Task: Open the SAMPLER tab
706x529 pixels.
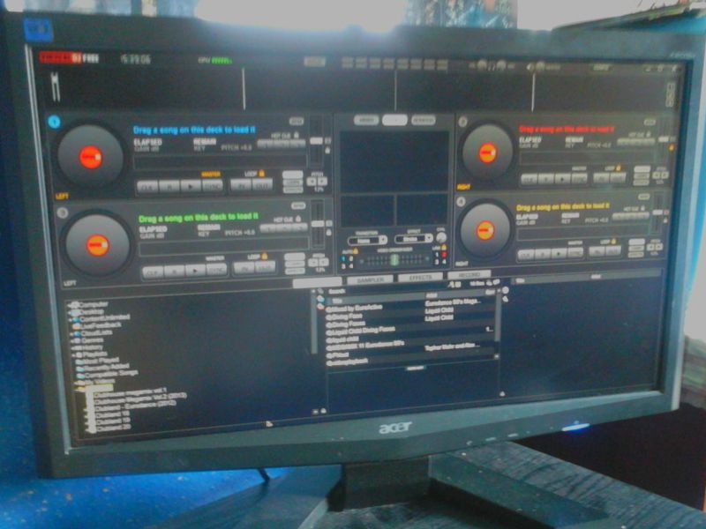Action: pyautogui.click(x=370, y=279)
